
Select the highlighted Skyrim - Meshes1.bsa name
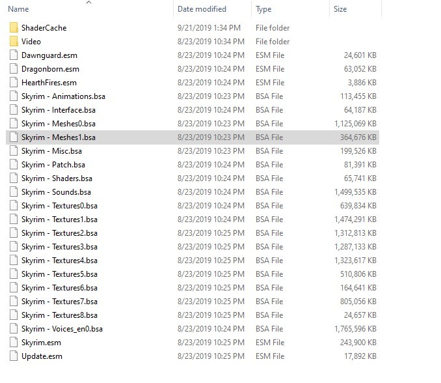tap(59, 137)
